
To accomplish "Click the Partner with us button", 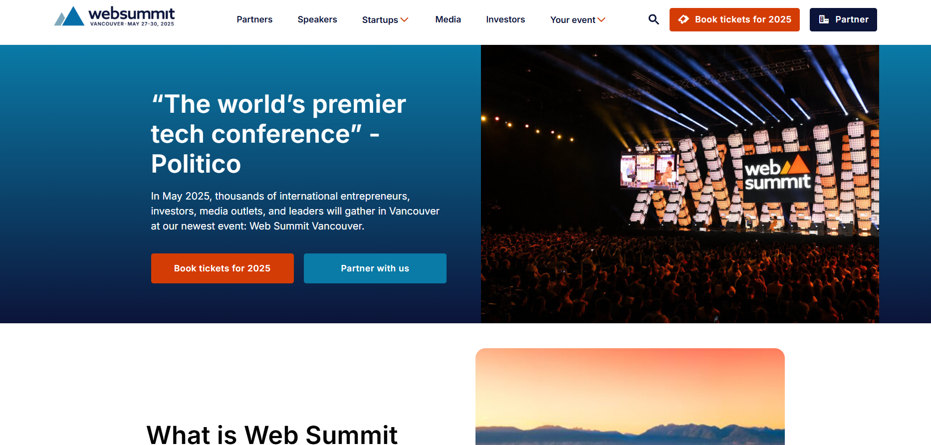I will [x=375, y=268].
